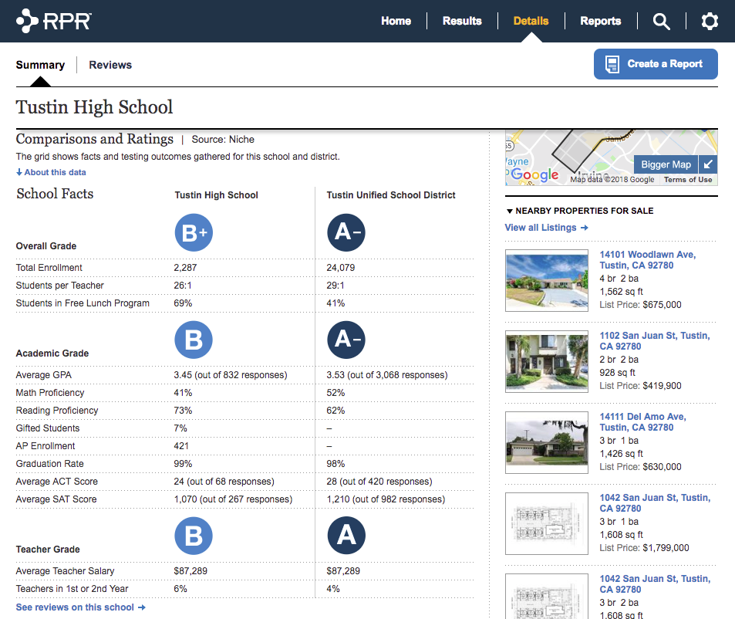Screen dimensions: 735x619
Task: Click the Tustin Unified School District column header
Action: (x=391, y=195)
